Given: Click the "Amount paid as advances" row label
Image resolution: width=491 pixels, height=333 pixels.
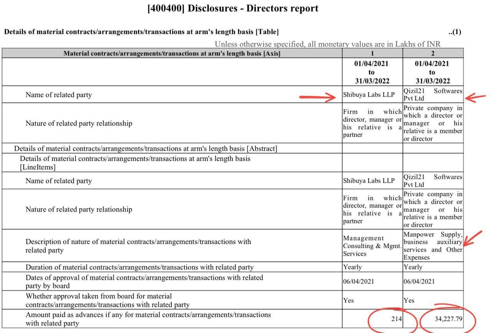Looking at the screenshot, I should pos(148,319).
